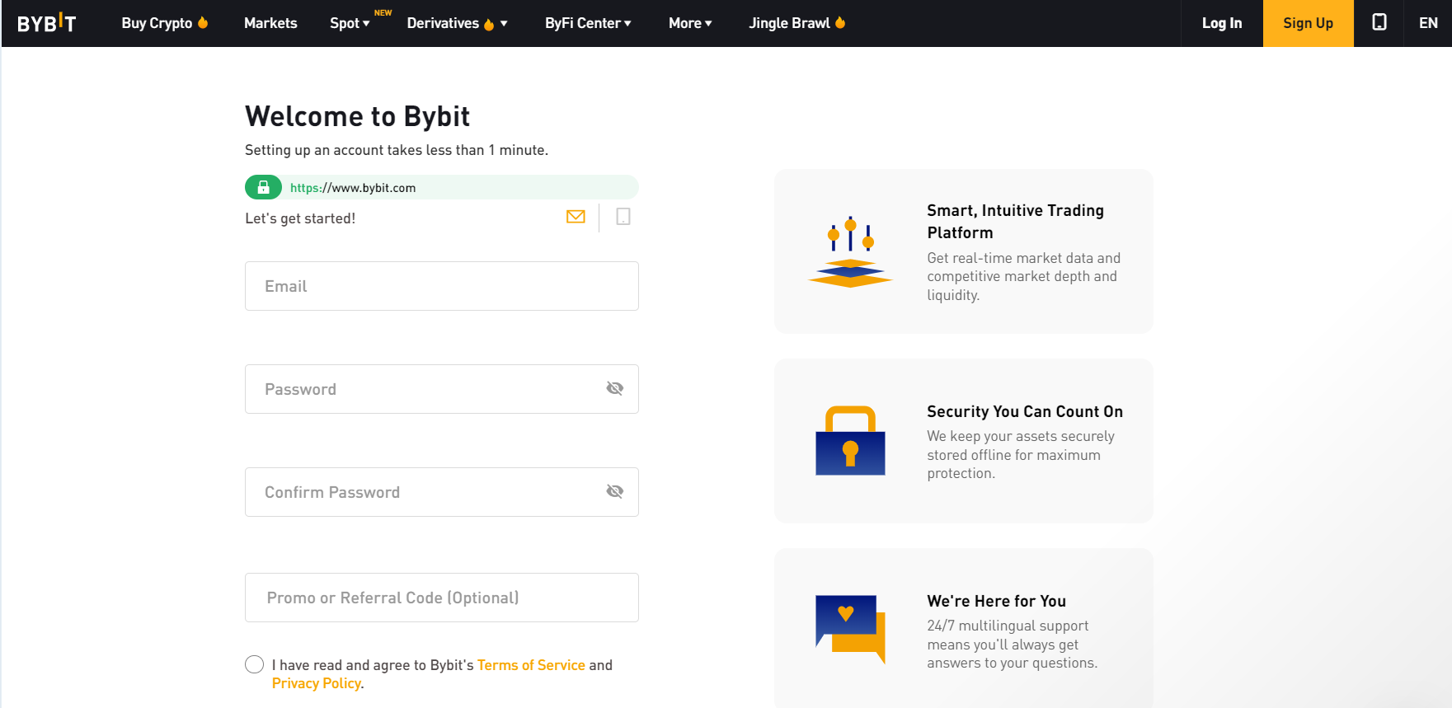
Task: Change language via EN selector
Action: click(1428, 23)
